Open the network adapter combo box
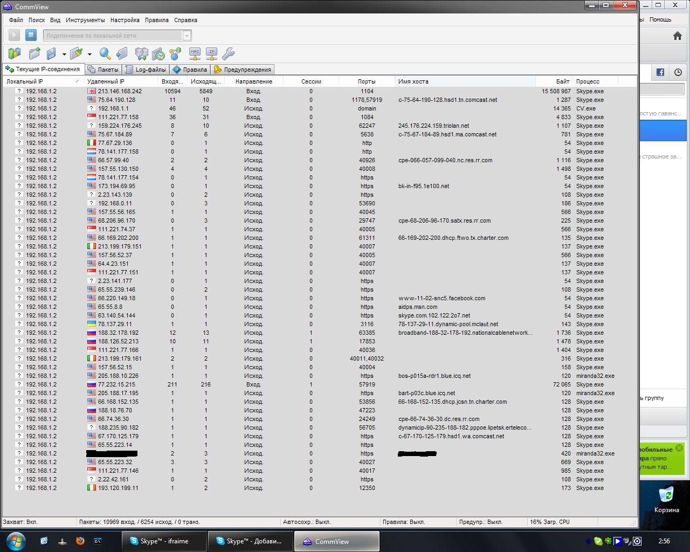This screenshot has height=552, width=690. (x=117, y=36)
